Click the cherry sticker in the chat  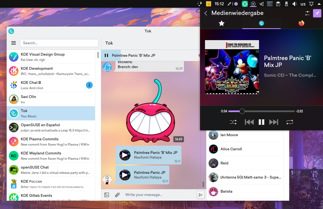point(150,111)
